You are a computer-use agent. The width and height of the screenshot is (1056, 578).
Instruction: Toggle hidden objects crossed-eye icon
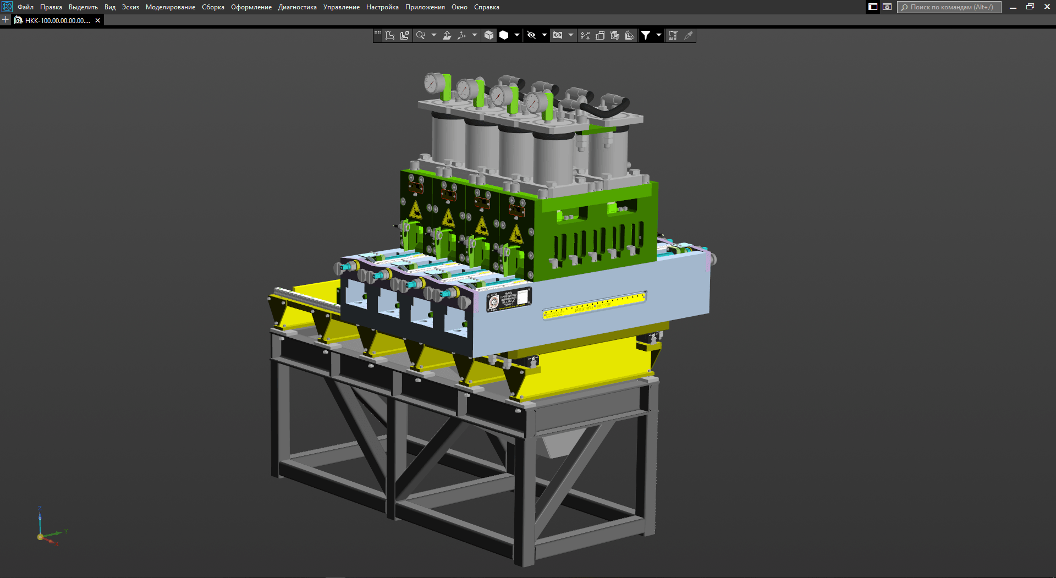click(x=531, y=35)
